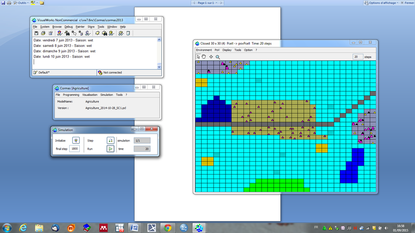Open Simulation menu in Cormas window
Viewport: 415px width, 233px height.
tap(107, 94)
